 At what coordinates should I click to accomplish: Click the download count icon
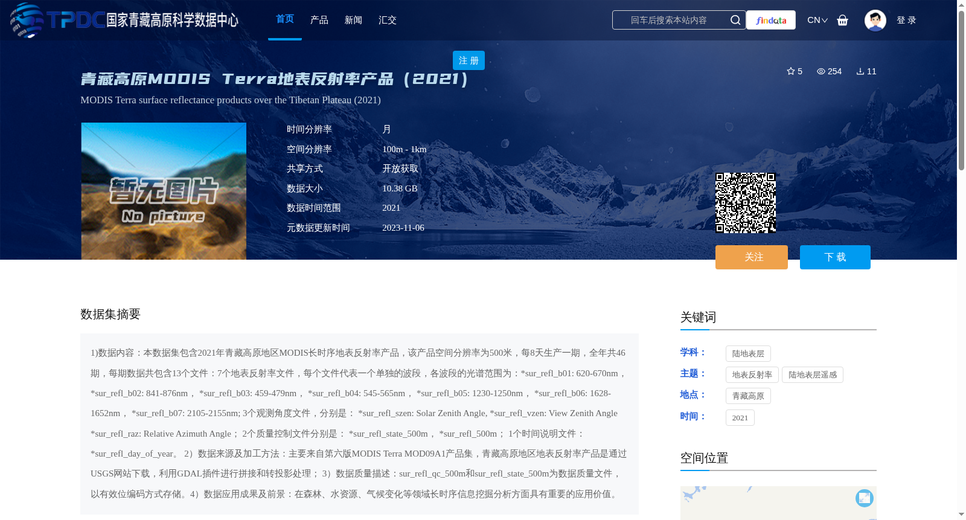860,71
